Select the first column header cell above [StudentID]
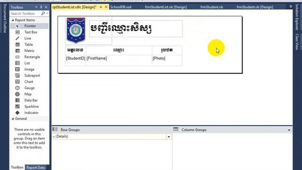This screenshot has height=170, width=302. (75, 51)
